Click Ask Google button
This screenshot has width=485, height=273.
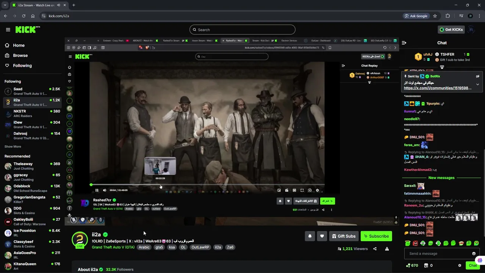pyautogui.click(x=416, y=16)
